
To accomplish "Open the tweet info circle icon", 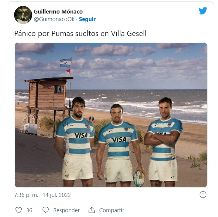I will point(203,195).
